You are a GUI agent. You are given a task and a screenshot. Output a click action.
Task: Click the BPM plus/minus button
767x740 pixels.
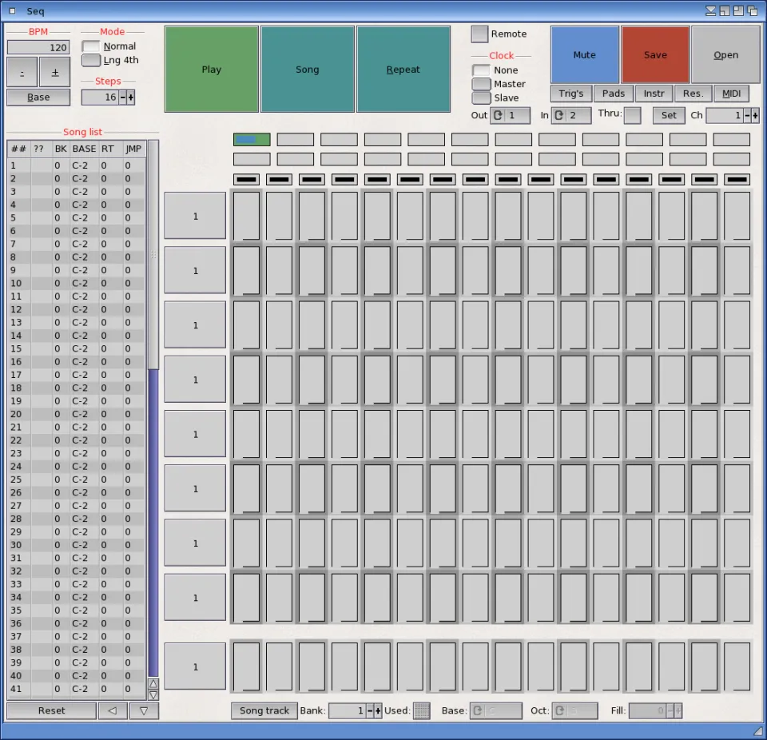click(x=55, y=73)
